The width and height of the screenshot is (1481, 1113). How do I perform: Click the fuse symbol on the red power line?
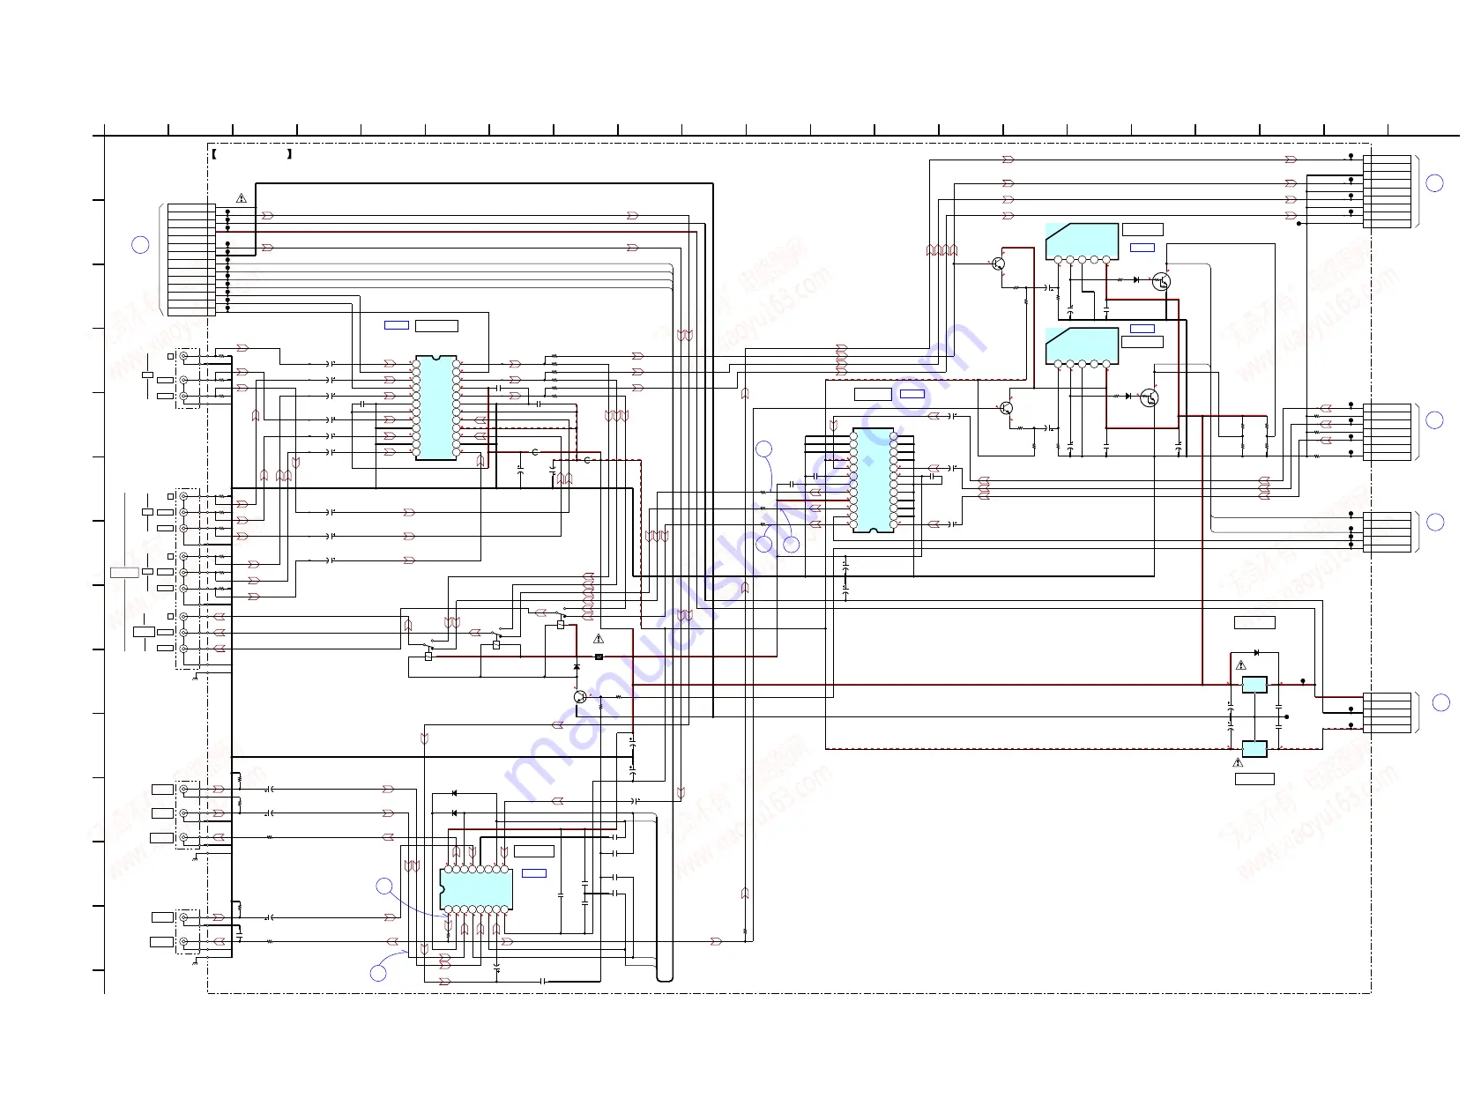599,657
